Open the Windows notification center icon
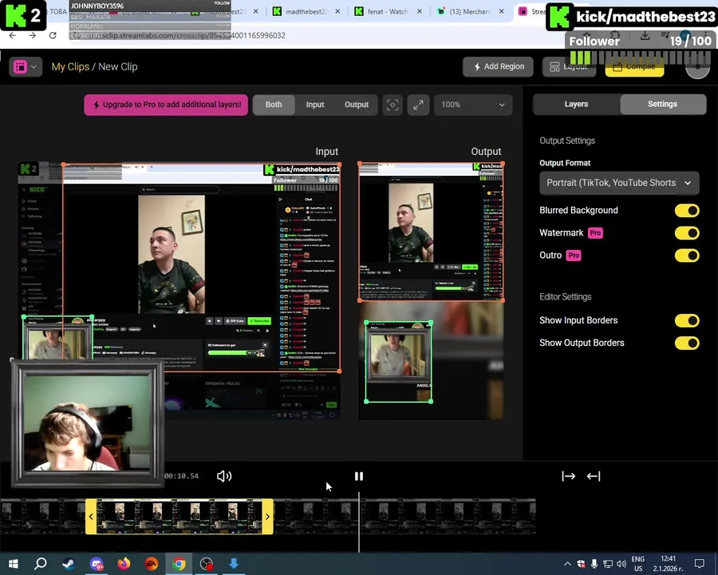Viewport: 718px width, 575px height. [699, 564]
